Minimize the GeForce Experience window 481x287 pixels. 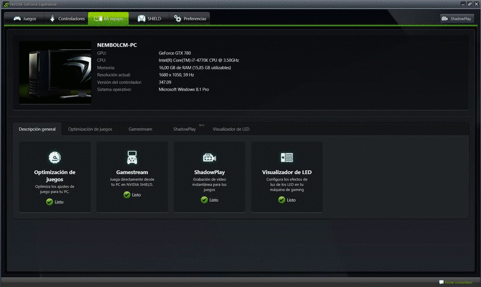[463, 4]
